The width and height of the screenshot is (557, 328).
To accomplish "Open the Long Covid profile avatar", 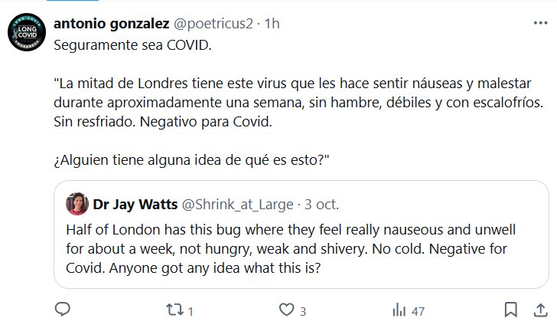I will 24,34.
